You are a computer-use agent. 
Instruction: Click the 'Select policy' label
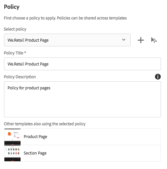(x=15, y=29)
